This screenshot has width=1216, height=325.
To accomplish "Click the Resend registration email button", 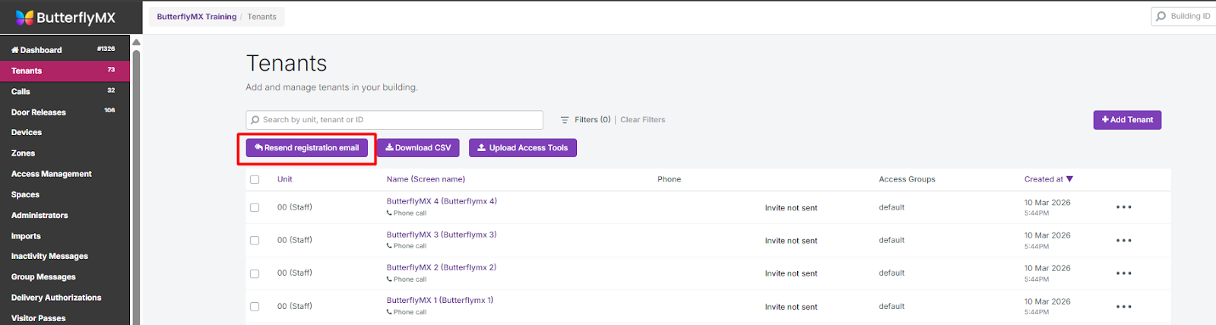I will pos(306,148).
